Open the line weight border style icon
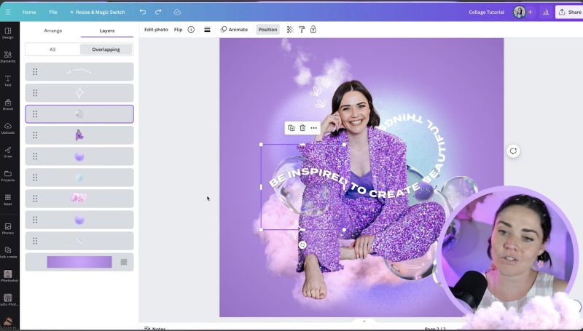Viewport: 583px width, 331px height. click(x=207, y=29)
